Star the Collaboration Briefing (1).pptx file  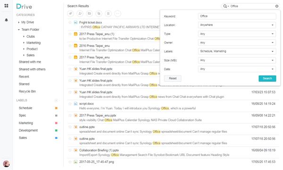(70, 150)
